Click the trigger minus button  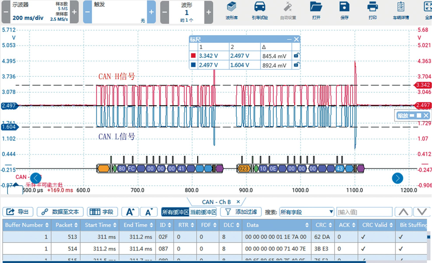[88, 12]
